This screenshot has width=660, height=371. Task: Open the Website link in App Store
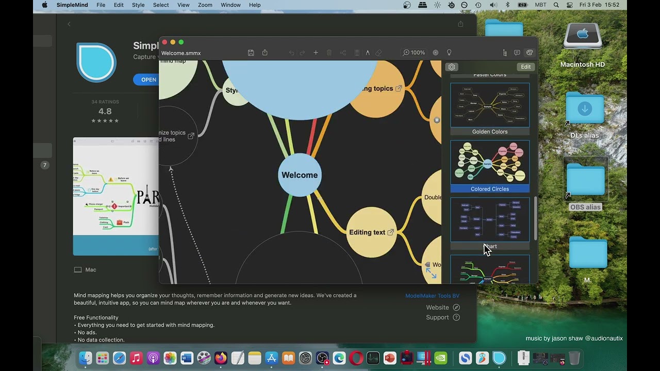coord(442,307)
